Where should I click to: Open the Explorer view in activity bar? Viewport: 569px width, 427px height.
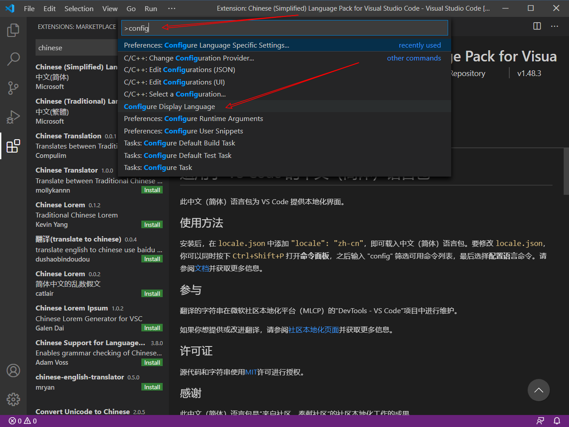13,30
